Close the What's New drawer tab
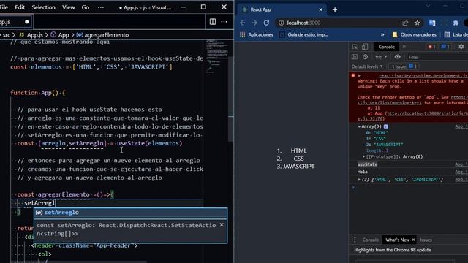The height and width of the screenshot is (263, 468). tap(413, 240)
